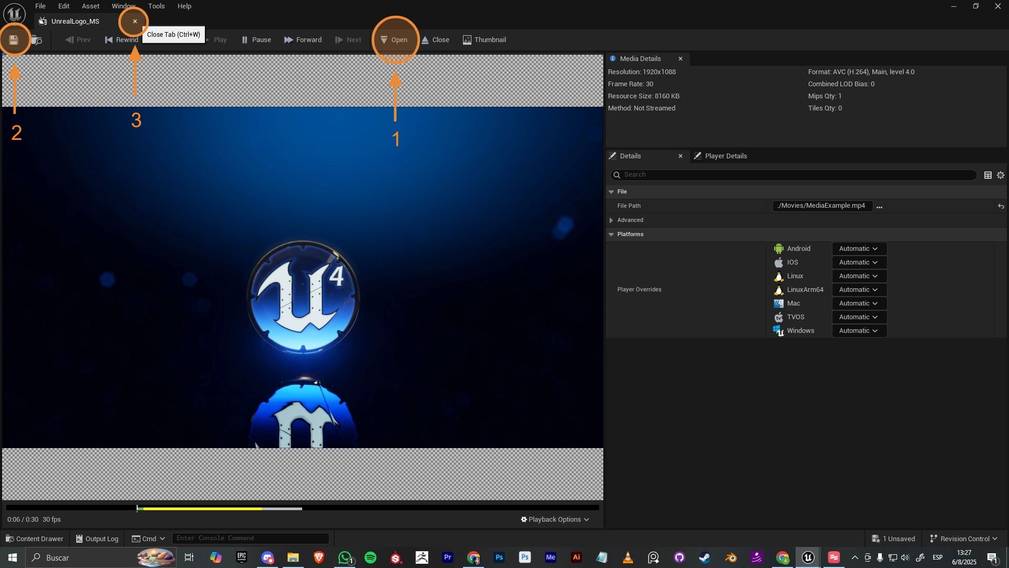
Task: Pause the media playback
Action: click(256, 40)
